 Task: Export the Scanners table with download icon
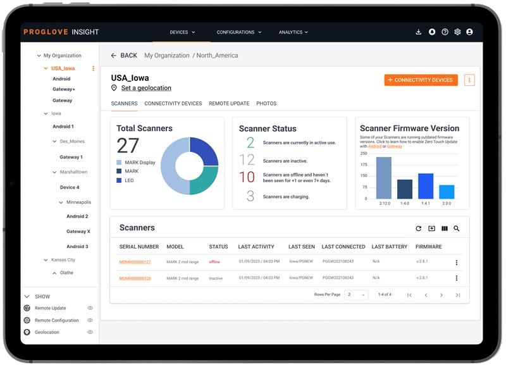(x=431, y=228)
